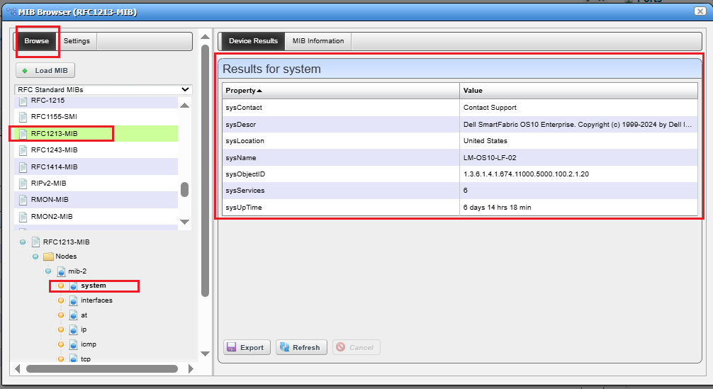Select RFC1414-MIB from the MIB list
Screen dimensions: 713x389
[x=54, y=167]
